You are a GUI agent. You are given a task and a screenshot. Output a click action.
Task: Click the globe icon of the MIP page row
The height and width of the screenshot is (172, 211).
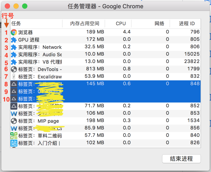point(14,121)
